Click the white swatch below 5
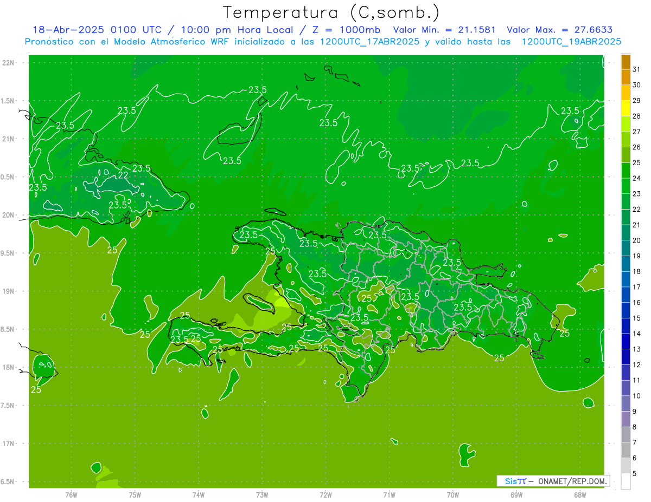Viewport: 651px width, 502px height. coord(626,481)
